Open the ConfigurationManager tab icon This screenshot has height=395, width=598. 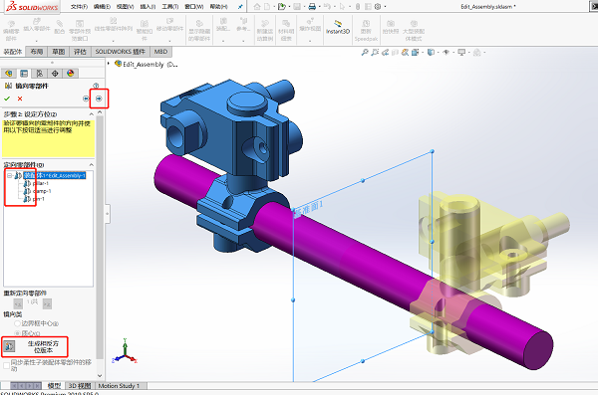[x=40, y=74]
